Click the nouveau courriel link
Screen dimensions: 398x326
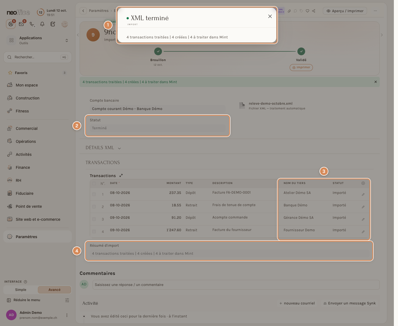tap(297, 303)
